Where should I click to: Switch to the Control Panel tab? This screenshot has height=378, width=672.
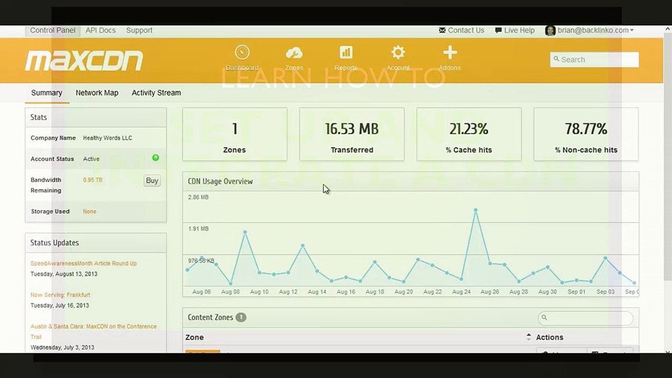click(x=52, y=30)
